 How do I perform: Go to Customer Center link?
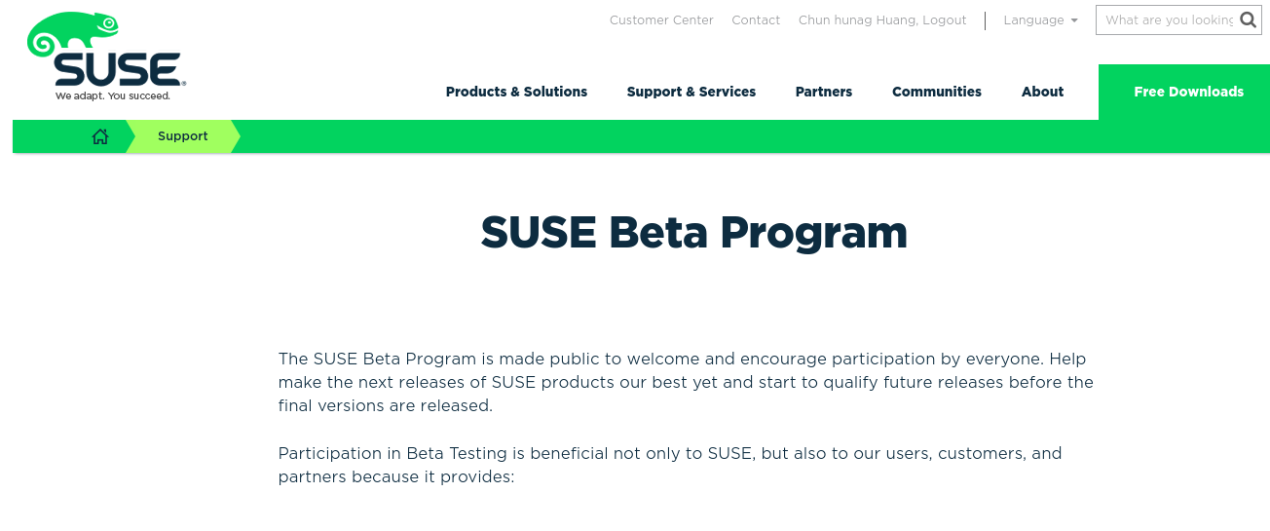(x=661, y=20)
